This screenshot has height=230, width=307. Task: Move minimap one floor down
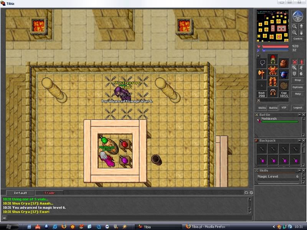(x=301, y=33)
